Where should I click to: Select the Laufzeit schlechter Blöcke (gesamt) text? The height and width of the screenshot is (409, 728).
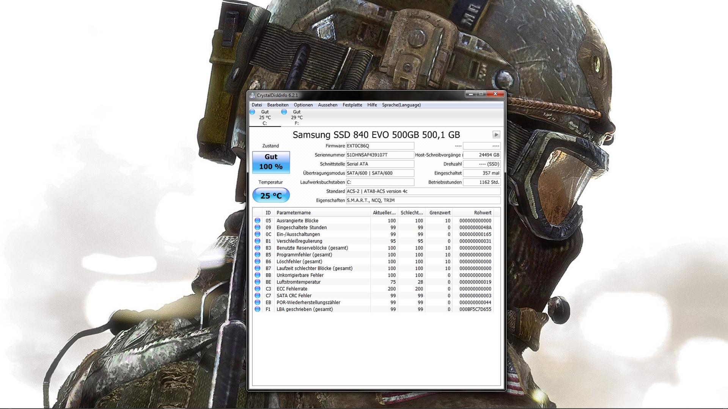point(314,268)
